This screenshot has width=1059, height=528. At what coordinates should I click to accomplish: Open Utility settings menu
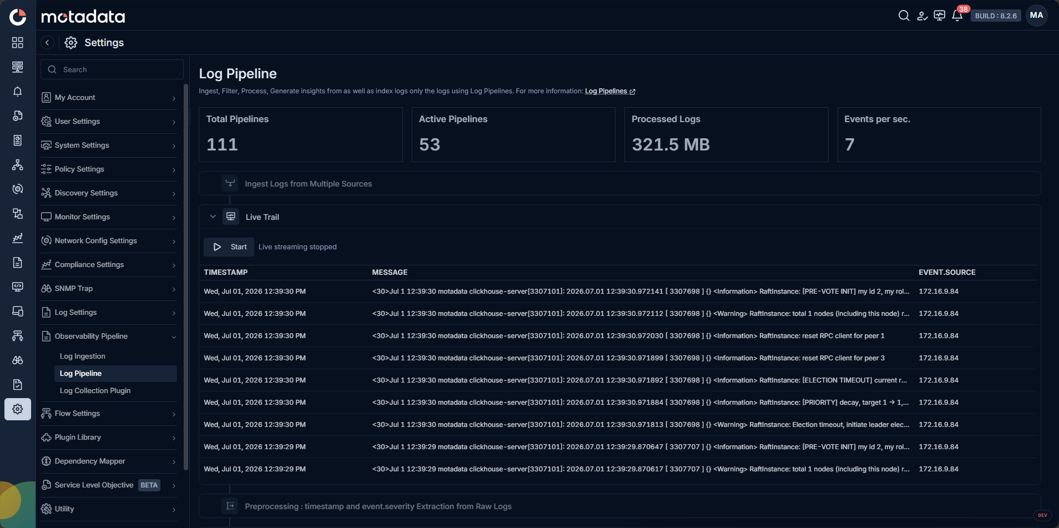click(109, 509)
